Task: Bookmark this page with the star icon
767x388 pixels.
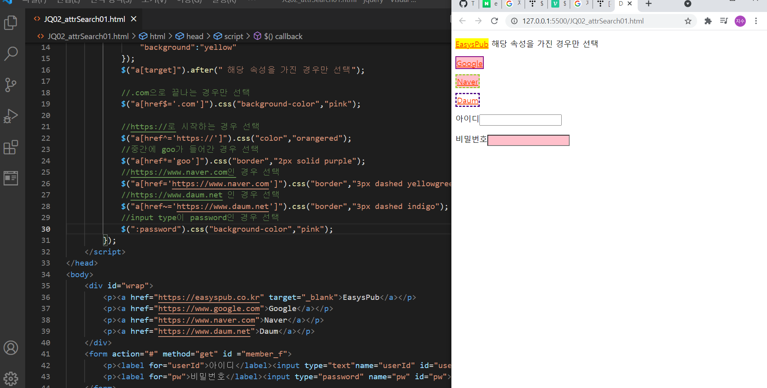Action: (688, 21)
